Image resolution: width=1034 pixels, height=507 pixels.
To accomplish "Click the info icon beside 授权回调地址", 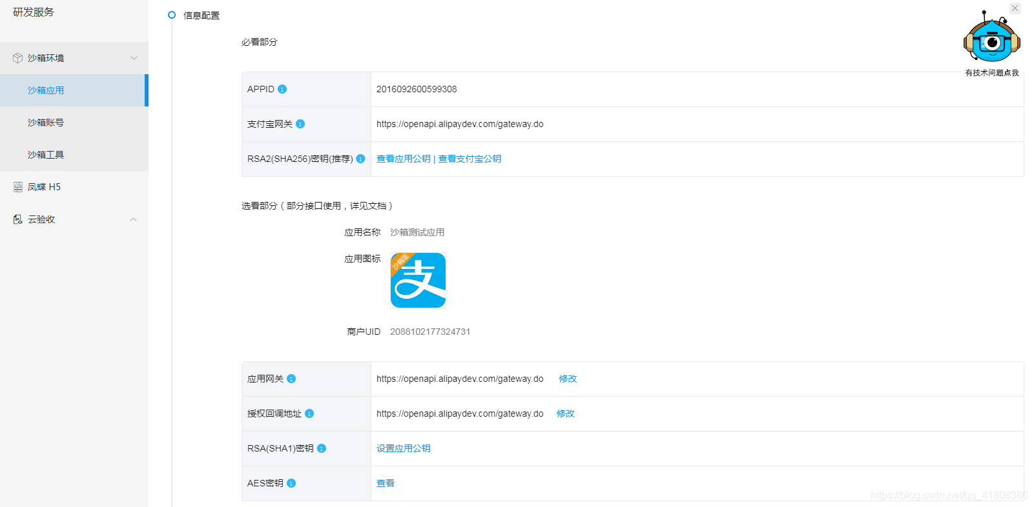I will coord(309,413).
